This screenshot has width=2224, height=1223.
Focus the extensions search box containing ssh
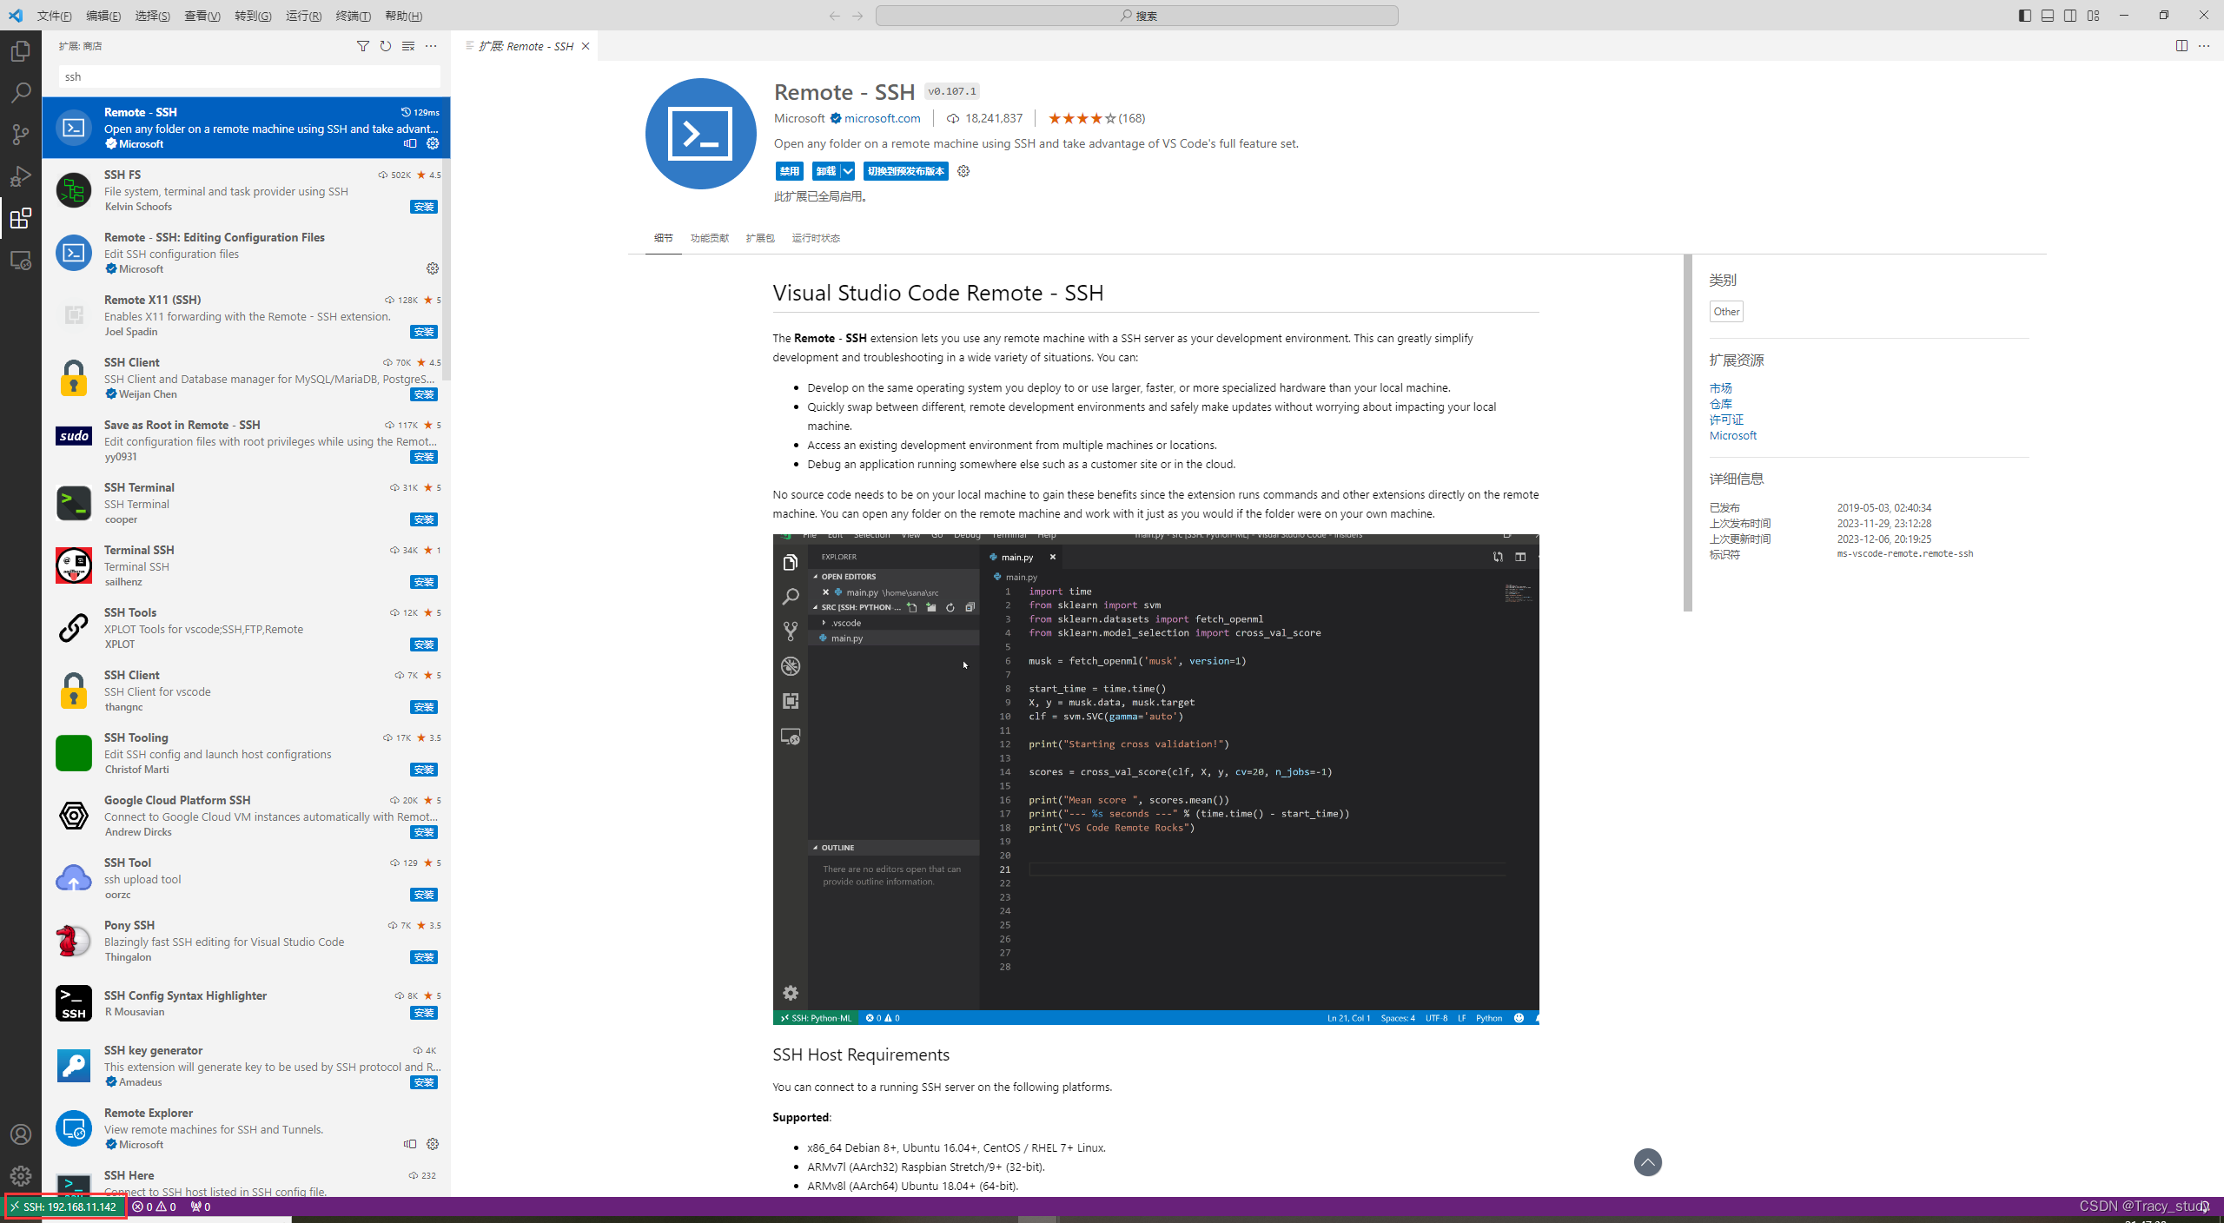(x=249, y=76)
